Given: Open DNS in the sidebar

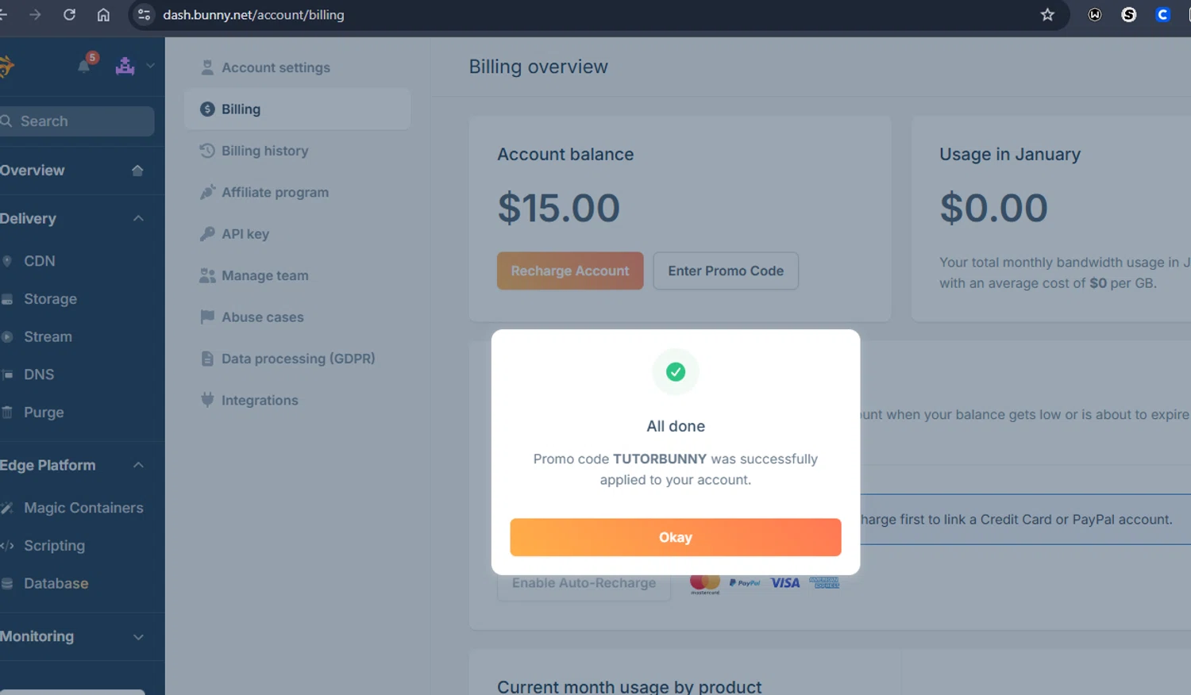Looking at the screenshot, I should click(x=39, y=374).
